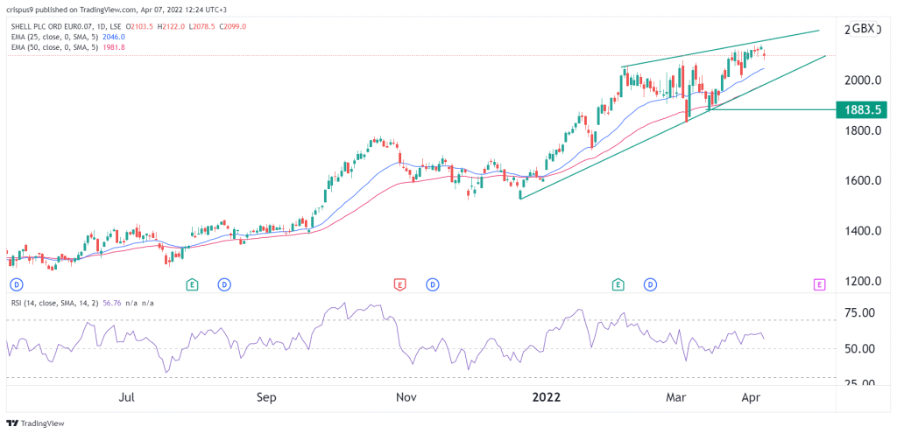Image resolution: width=897 pixels, height=434 pixels.
Task: Click the purple upcoming earnings marker
Action: (x=820, y=283)
